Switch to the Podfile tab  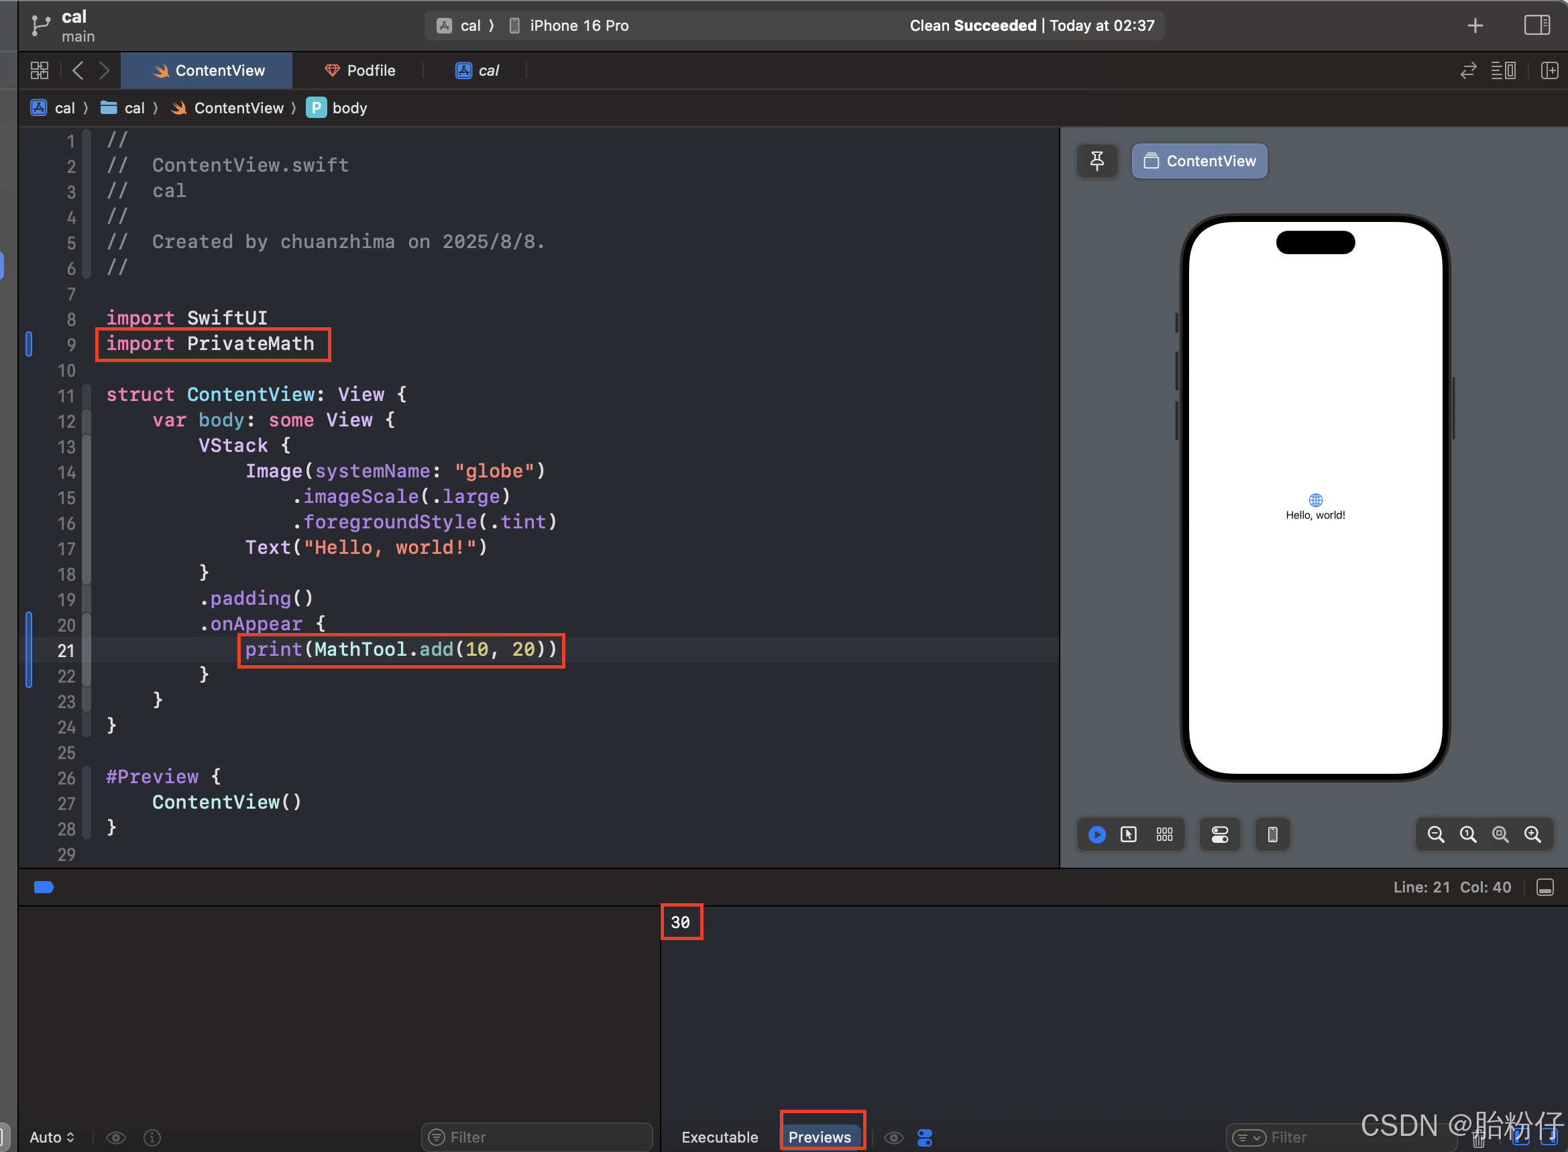361,70
